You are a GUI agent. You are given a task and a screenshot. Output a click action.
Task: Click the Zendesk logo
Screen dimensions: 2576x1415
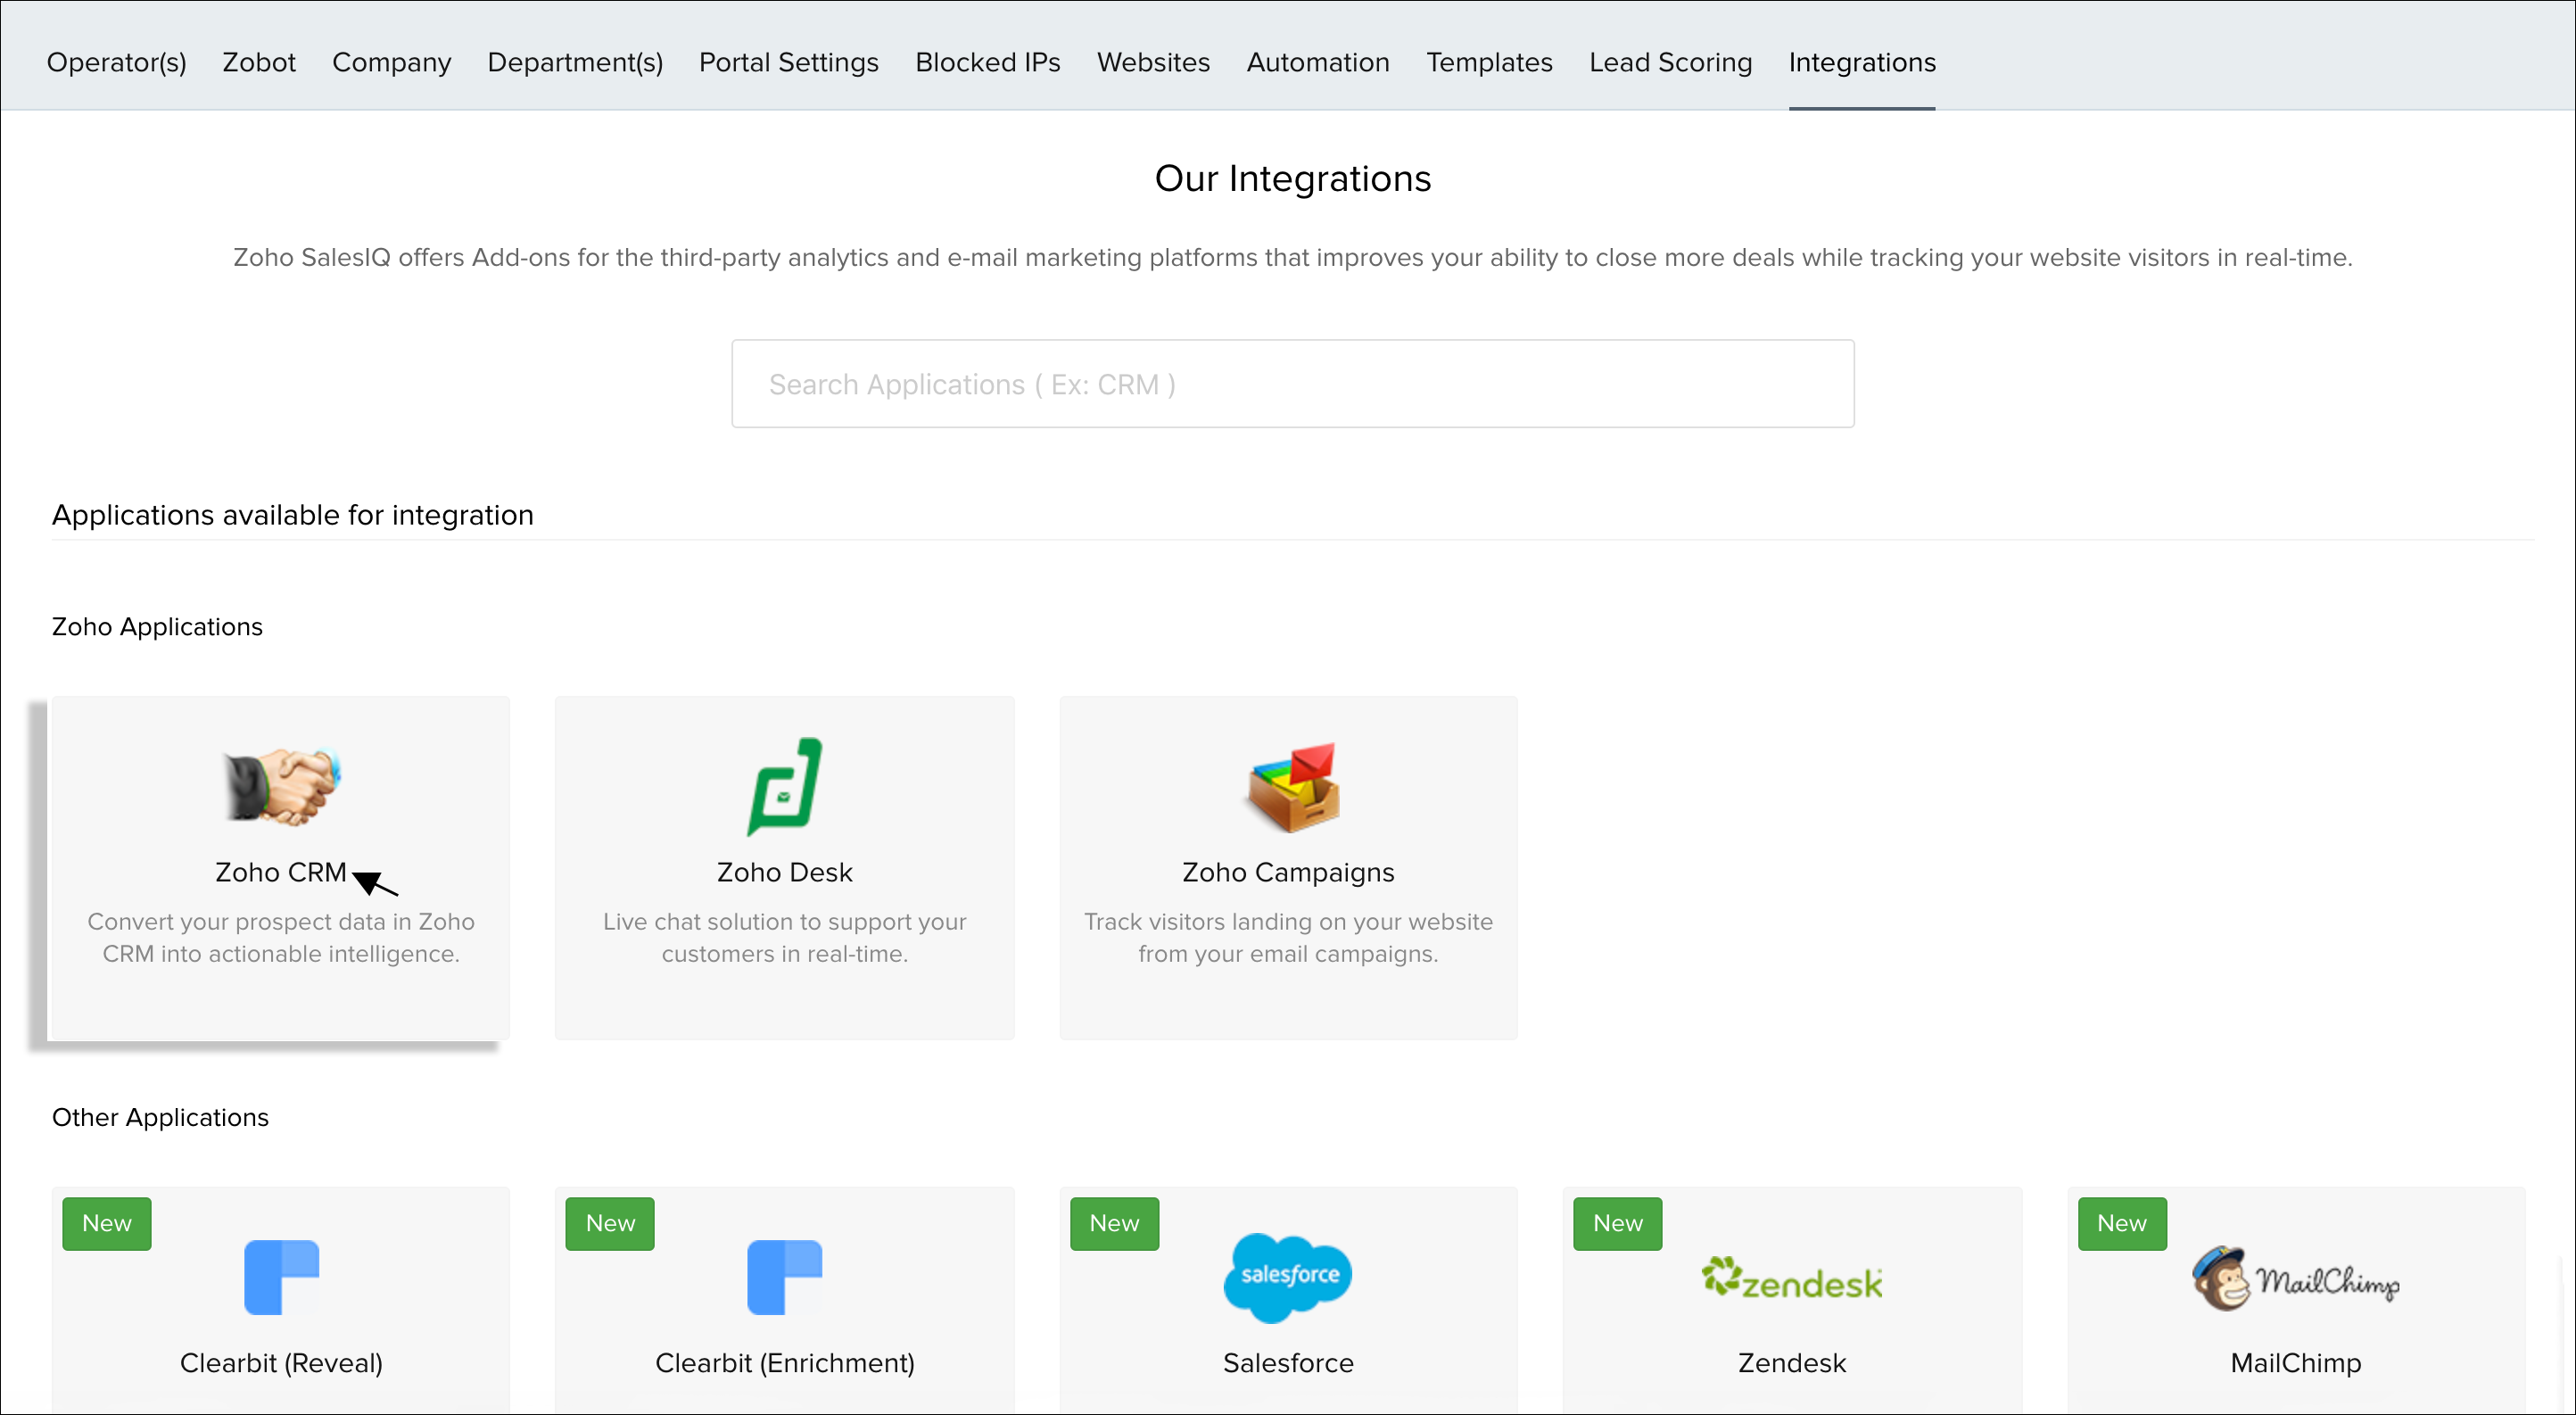[x=1792, y=1279]
